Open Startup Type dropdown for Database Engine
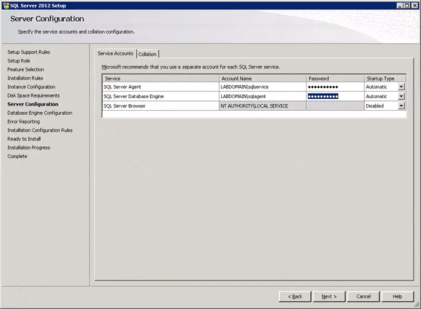Image resolution: width=421 pixels, height=309 pixels. [401, 96]
